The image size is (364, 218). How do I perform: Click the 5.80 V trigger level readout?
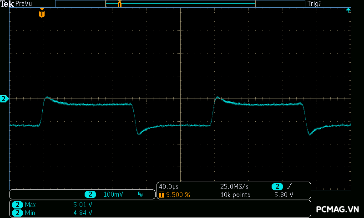point(283,195)
